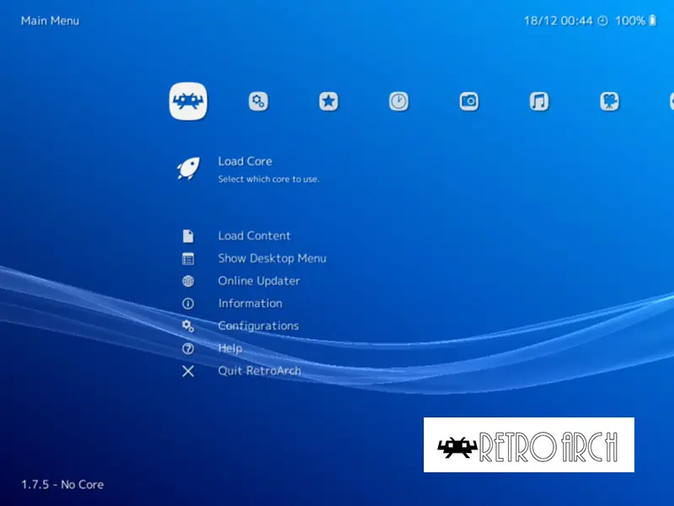Open the Online Updater entry
The height and width of the screenshot is (506, 674).
click(x=259, y=281)
